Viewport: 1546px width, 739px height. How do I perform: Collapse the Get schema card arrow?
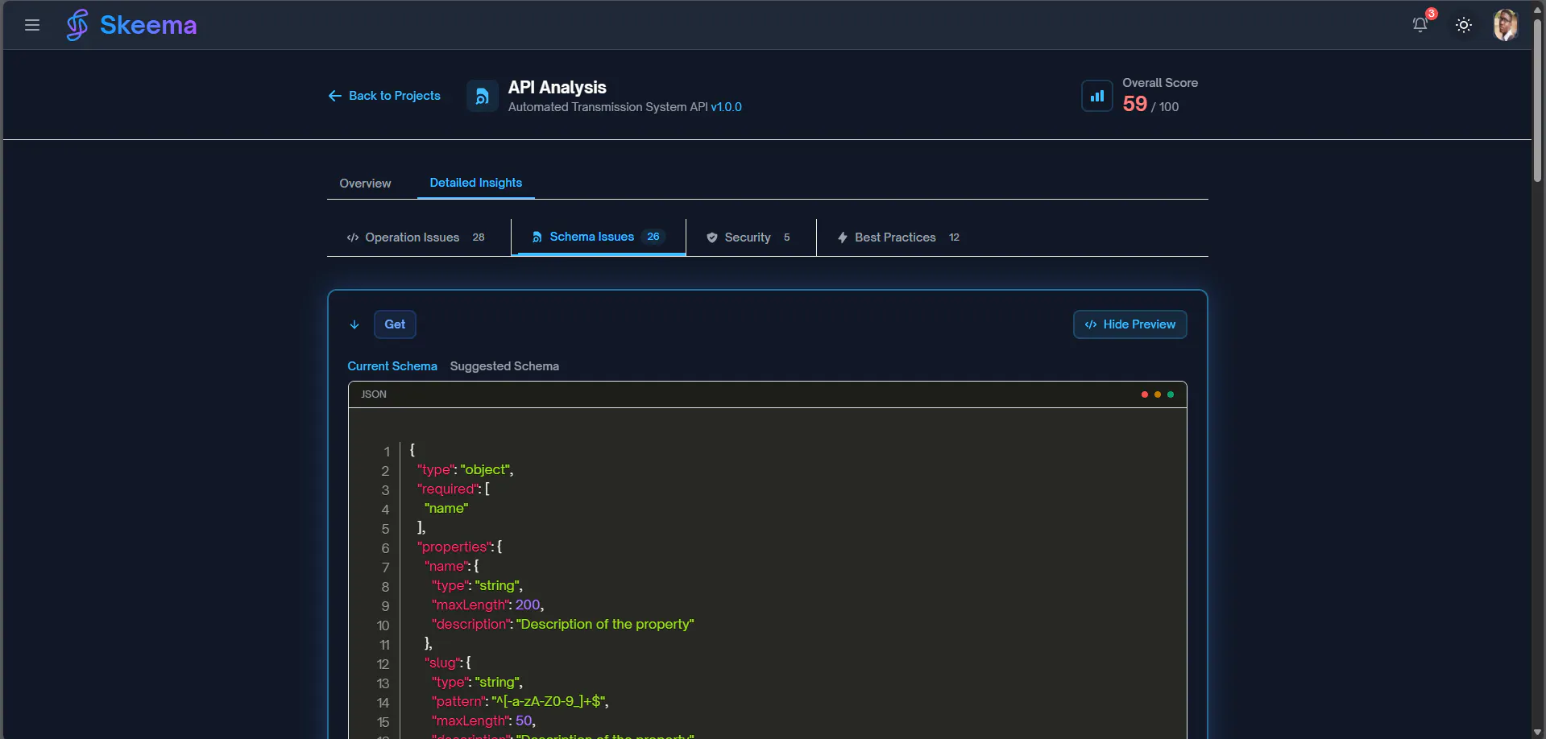point(354,324)
